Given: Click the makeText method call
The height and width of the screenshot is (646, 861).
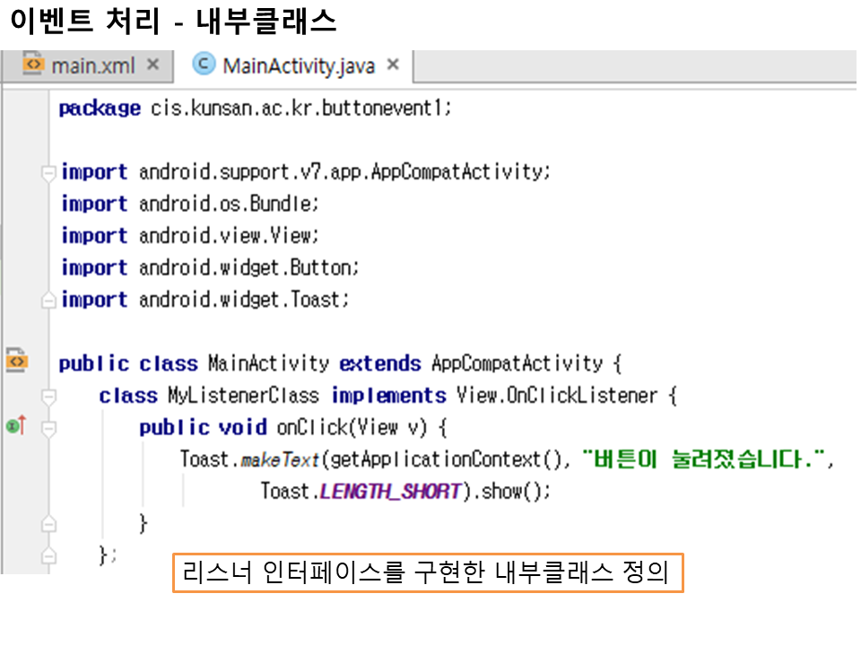Looking at the screenshot, I should (x=280, y=460).
